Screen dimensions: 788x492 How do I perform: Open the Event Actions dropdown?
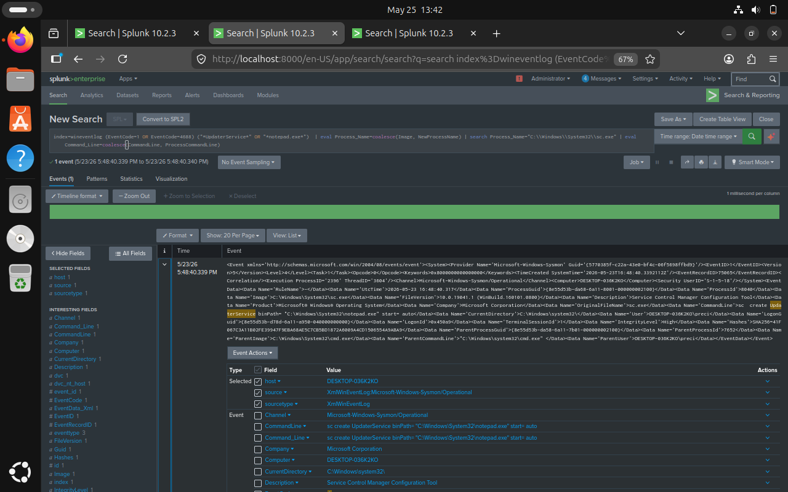click(252, 353)
